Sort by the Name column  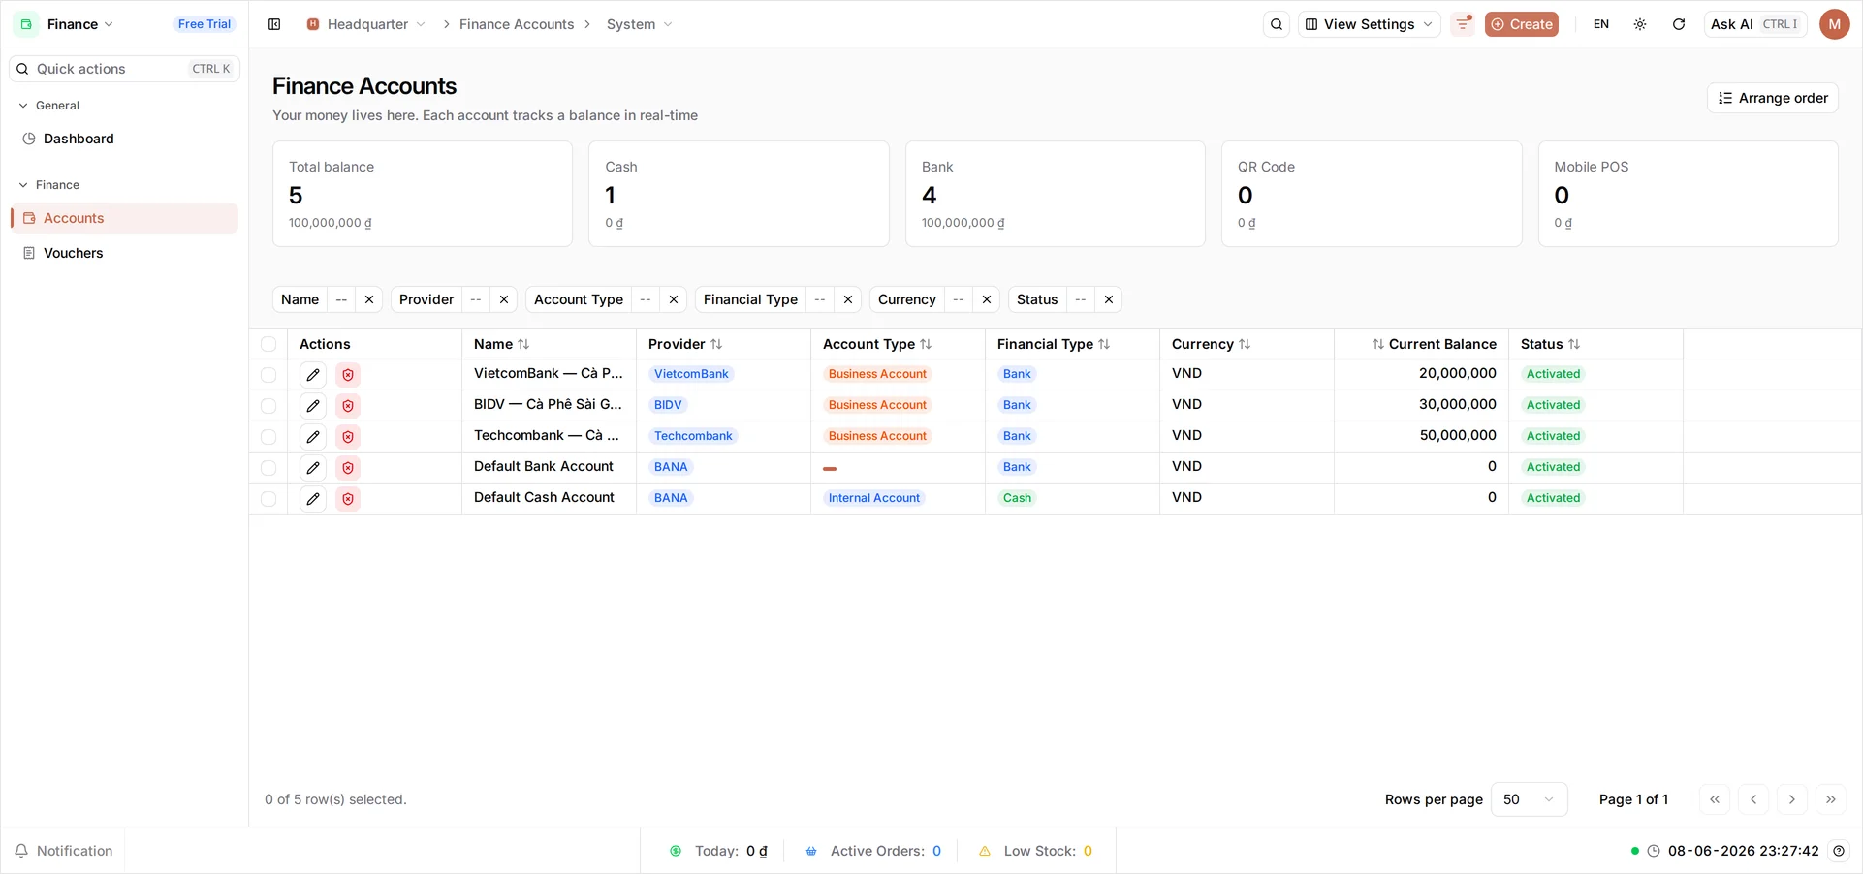click(x=501, y=344)
